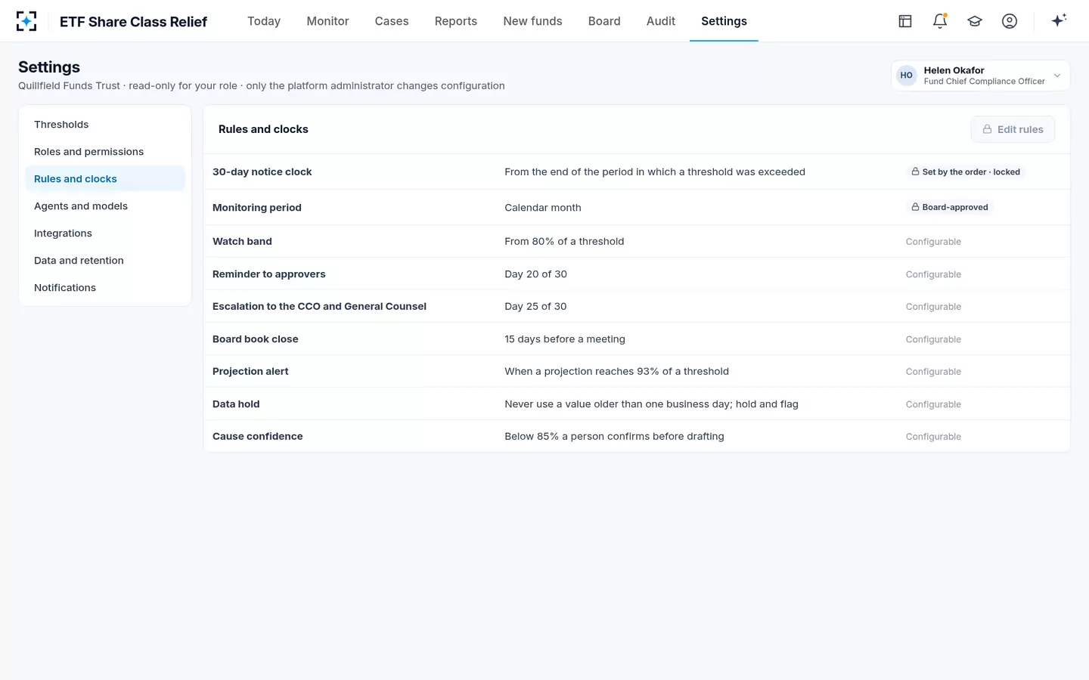
Task: Open the Board tab
Action: click(x=604, y=21)
